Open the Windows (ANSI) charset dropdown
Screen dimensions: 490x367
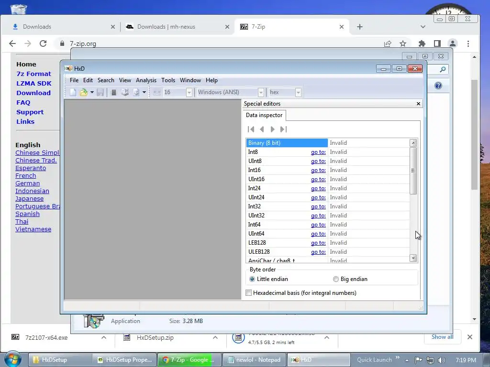261,92
